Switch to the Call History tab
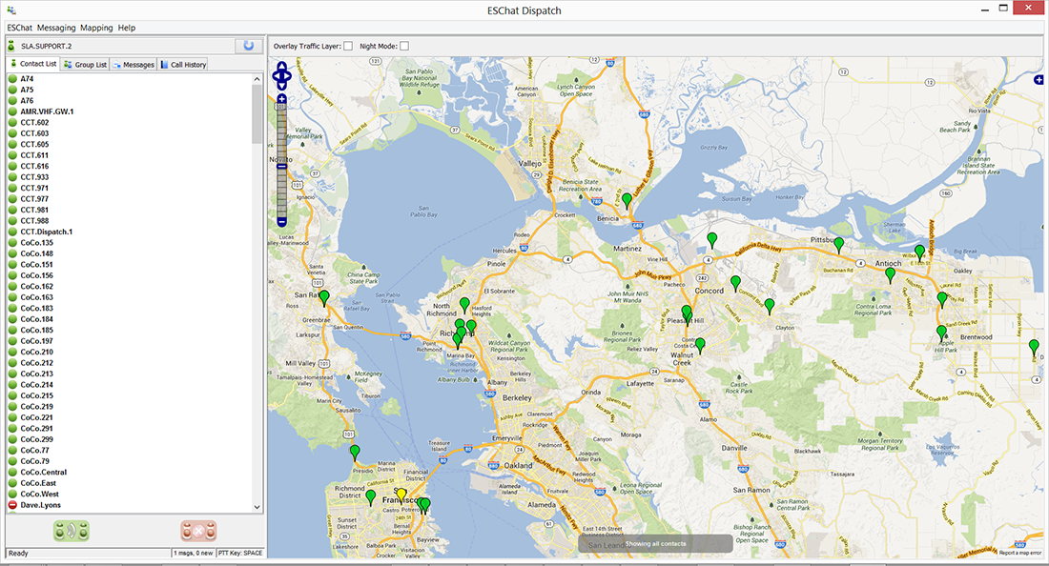The height and width of the screenshot is (566, 1049). [182, 65]
